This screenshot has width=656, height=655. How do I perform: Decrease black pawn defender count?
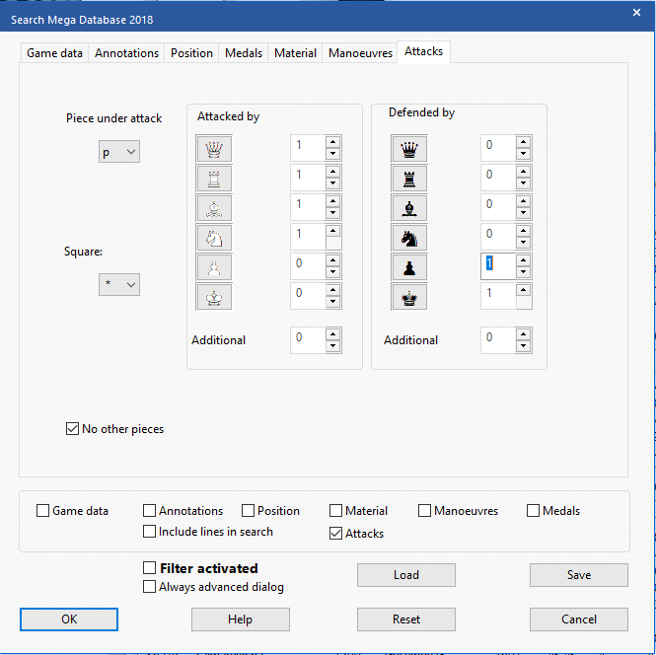tap(524, 272)
